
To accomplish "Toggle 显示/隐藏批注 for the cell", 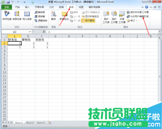I will coord(91,12).
